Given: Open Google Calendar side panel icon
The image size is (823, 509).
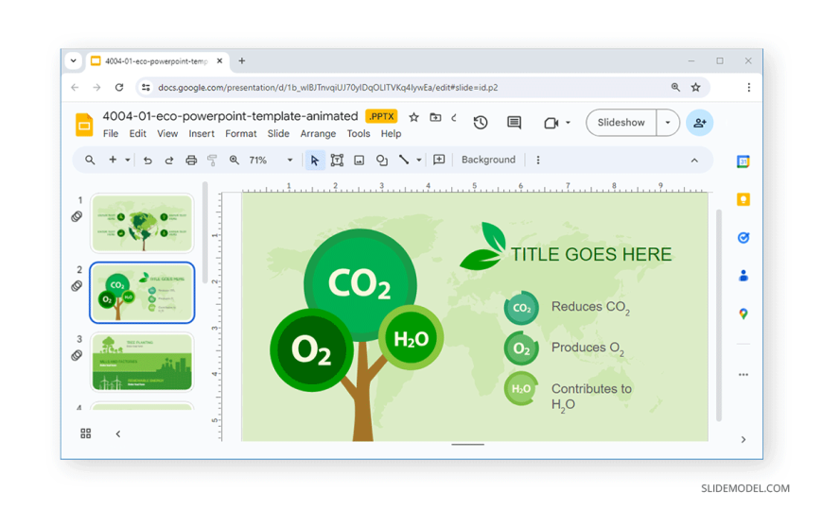Looking at the screenshot, I should pyautogui.click(x=744, y=162).
